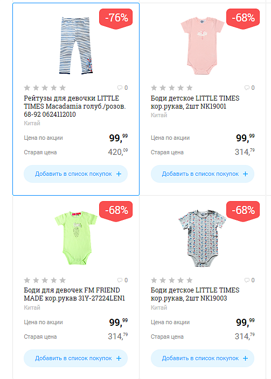Rate the striped leggings five stars
This screenshot has height=379, width=271.
(62, 88)
